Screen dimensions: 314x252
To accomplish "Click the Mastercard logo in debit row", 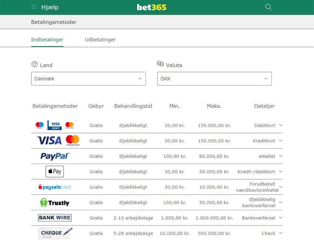I will click(x=69, y=125).
